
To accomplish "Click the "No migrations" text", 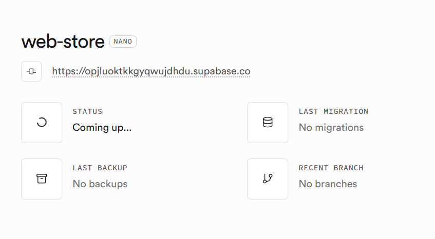I will click(x=331, y=128).
